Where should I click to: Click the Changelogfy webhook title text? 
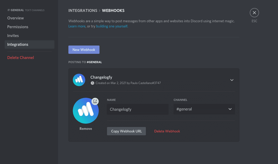coord(101,77)
